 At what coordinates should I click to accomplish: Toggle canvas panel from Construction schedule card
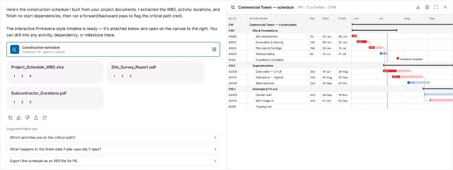tap(214, 49)
